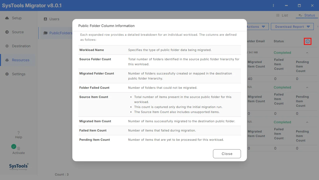Click the Status view icon
Image resolution: width=319 pixels, height=180 pixels.
(x=300, y=15)
